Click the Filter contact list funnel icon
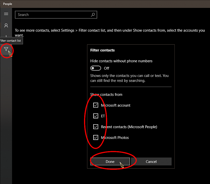The width and height of the screenshot is (210, 184). point(6,49)
